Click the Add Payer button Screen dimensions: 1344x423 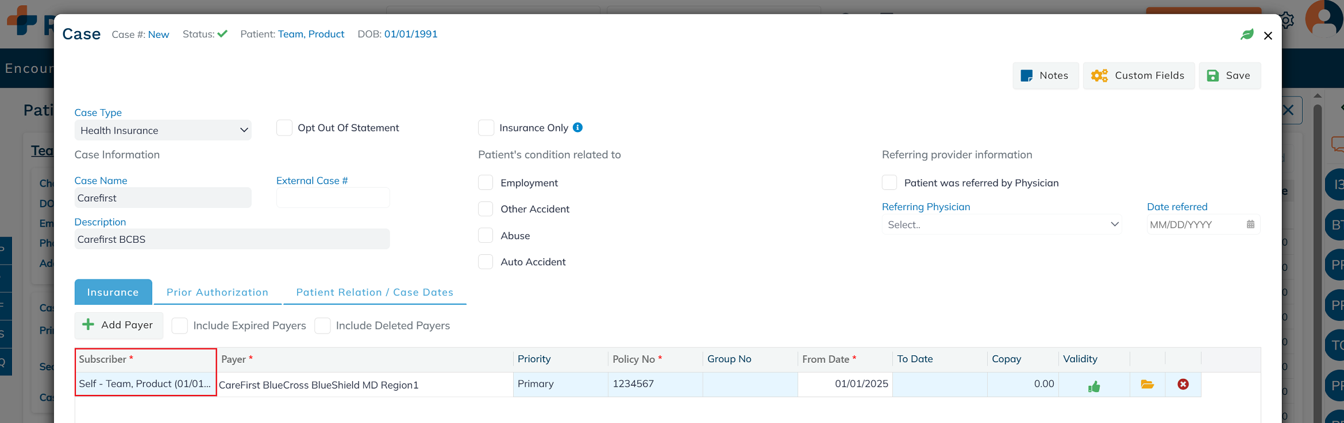pos(118,325)
